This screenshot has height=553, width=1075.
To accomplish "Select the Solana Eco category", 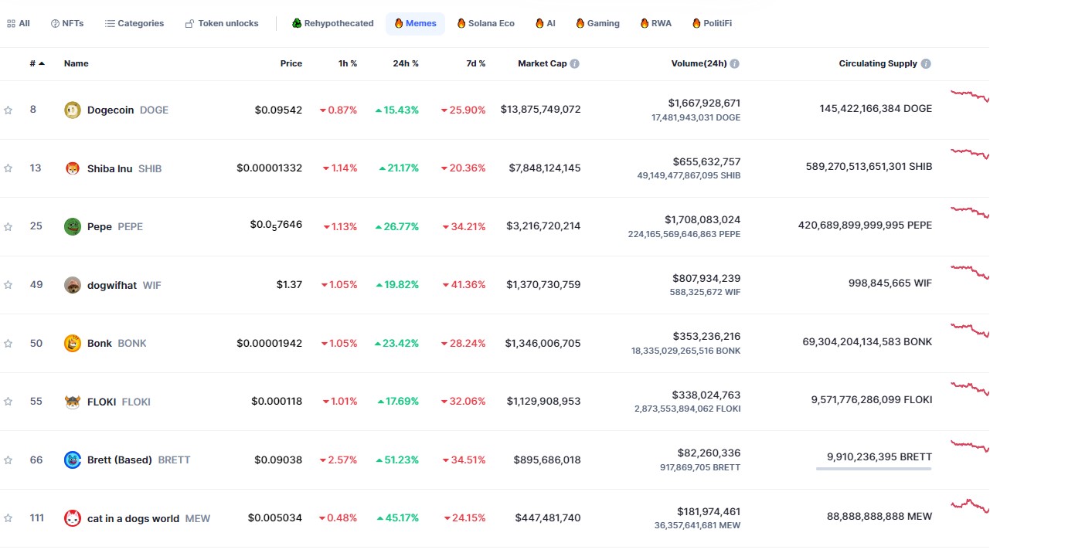I will tap(485, 24).
